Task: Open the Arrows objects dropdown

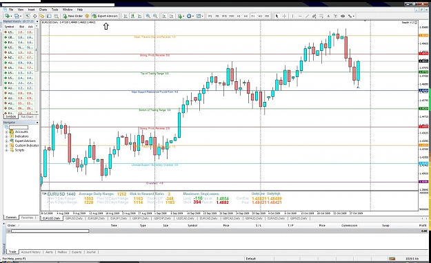Action: tap(351, 16)
